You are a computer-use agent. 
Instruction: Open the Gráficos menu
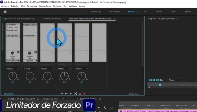(57, 6)
